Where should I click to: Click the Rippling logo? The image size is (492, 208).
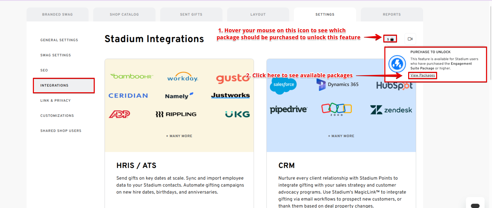tap(176, 114)
